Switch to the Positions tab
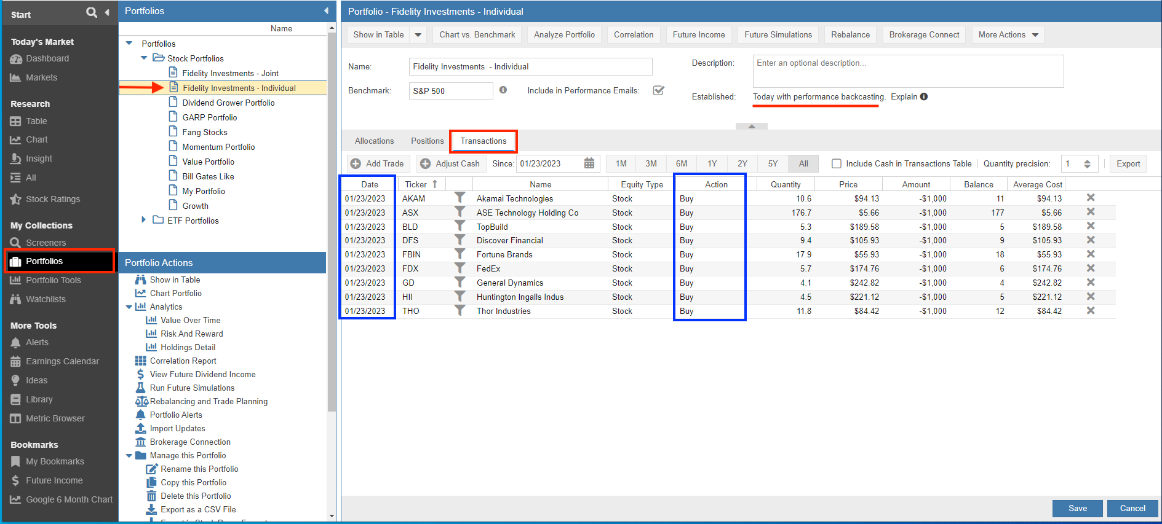The width and height of the screenshot is (1162, 524). click(427, 141)
